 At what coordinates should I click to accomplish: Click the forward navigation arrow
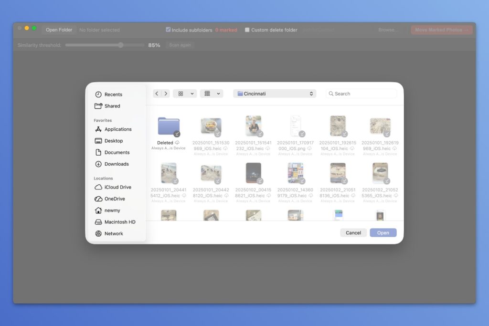pyautogui.click(x=166, y=94)
